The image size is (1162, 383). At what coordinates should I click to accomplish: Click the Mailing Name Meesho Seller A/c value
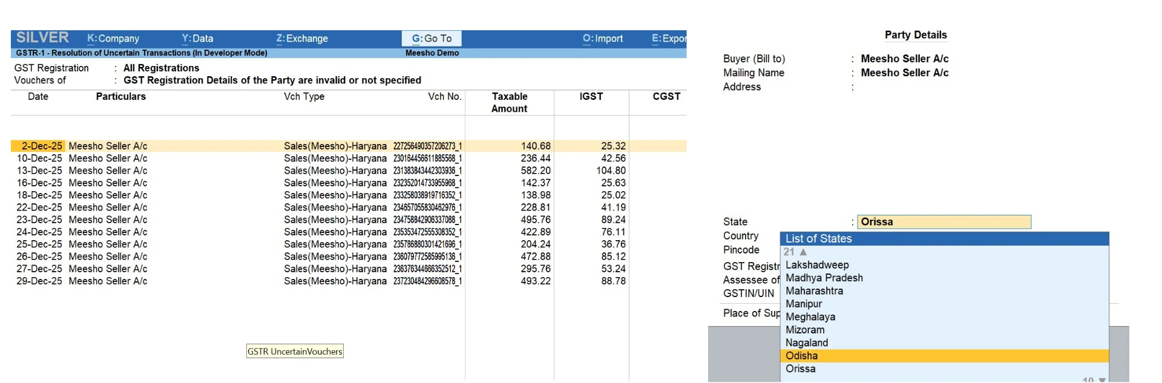(x=904, y=73)
